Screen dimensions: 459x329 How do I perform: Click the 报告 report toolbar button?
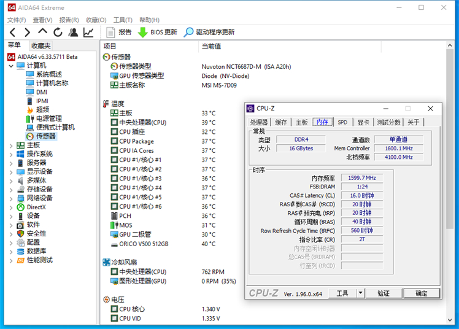[x=119, y=32]
